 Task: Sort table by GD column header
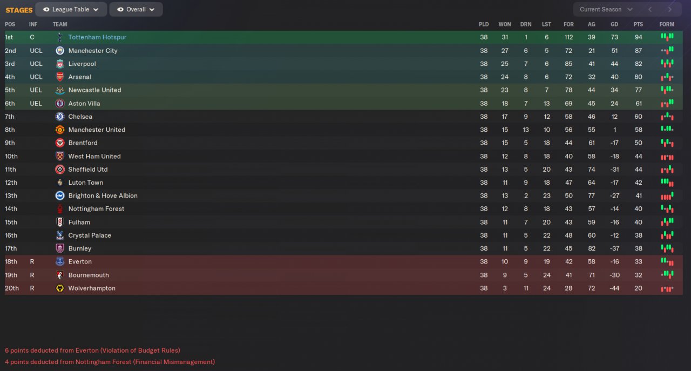coord(614,24)
